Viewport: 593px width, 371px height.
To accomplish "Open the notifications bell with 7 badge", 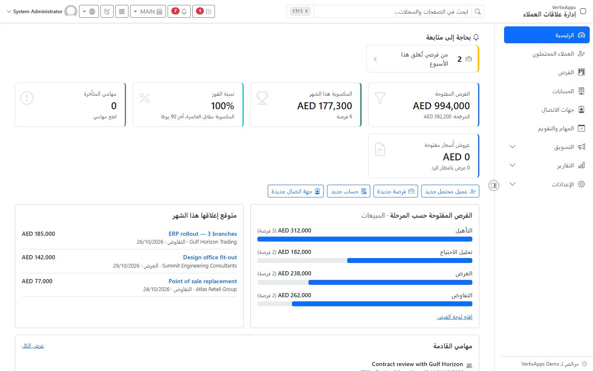I will (179, 12).
